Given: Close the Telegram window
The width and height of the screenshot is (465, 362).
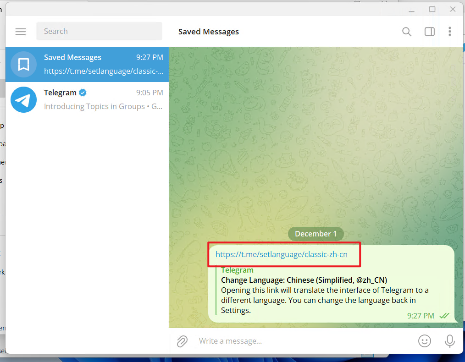Looking at the screenshot, I should pos(453,10).
